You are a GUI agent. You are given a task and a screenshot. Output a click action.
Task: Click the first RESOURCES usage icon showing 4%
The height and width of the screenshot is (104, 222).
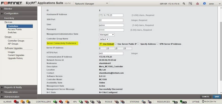pos(175,102)
